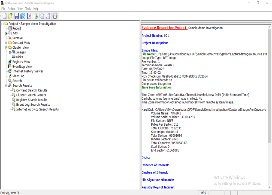Collapse the Project root tree node

point(2,24)
